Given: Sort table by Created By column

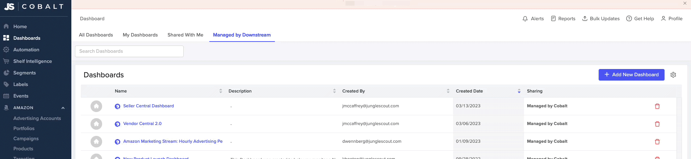Looking at the screenshot, I should [448, 91].
